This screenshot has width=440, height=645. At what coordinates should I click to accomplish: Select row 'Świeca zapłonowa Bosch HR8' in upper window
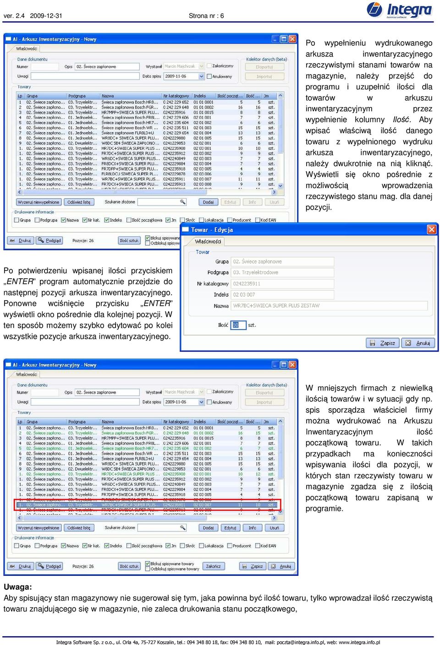coord(148,103)
